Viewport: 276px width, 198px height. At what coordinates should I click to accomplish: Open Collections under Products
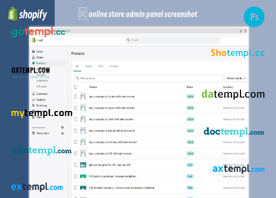[42, 80]
